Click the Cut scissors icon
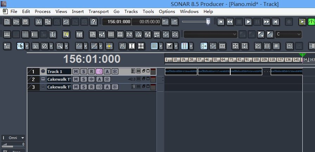The image size is (315, 152). (x=38, y=22)
